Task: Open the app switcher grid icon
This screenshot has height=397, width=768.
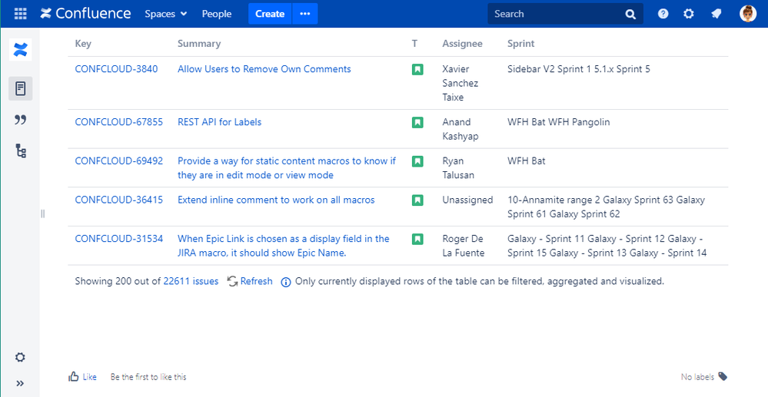Action: 21,14
